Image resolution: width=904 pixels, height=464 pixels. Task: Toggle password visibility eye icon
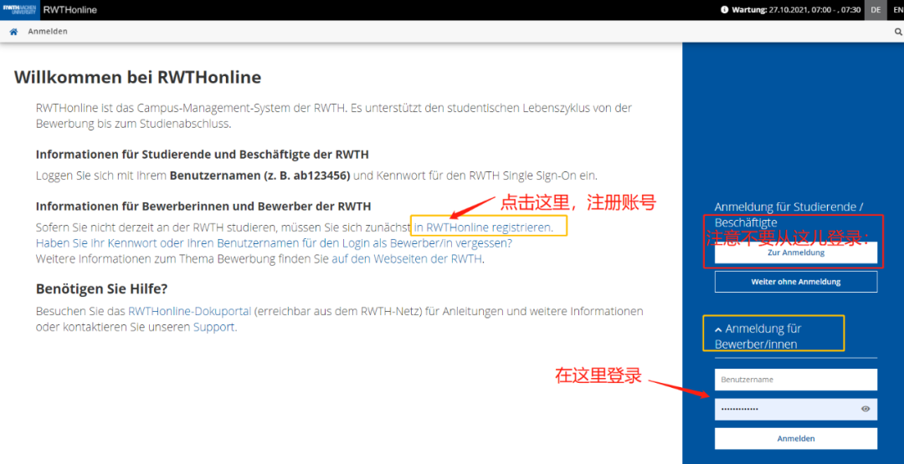[865, 409]
